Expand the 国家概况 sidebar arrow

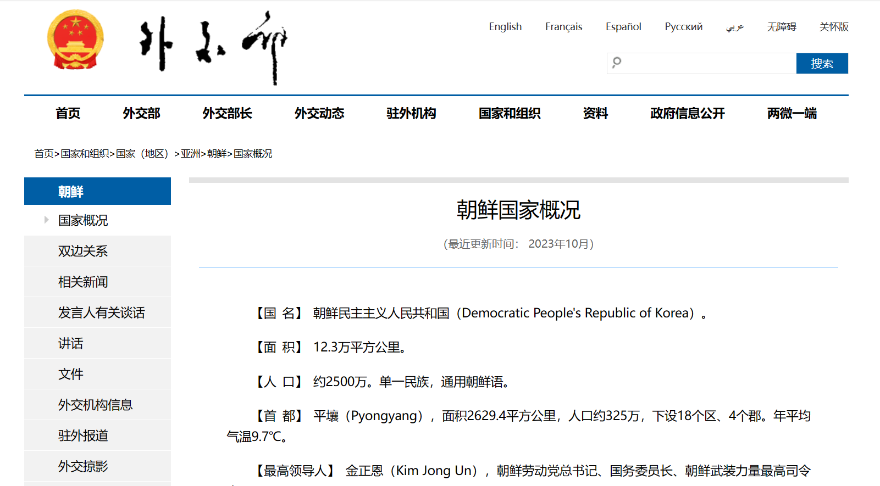coord(46,220)
